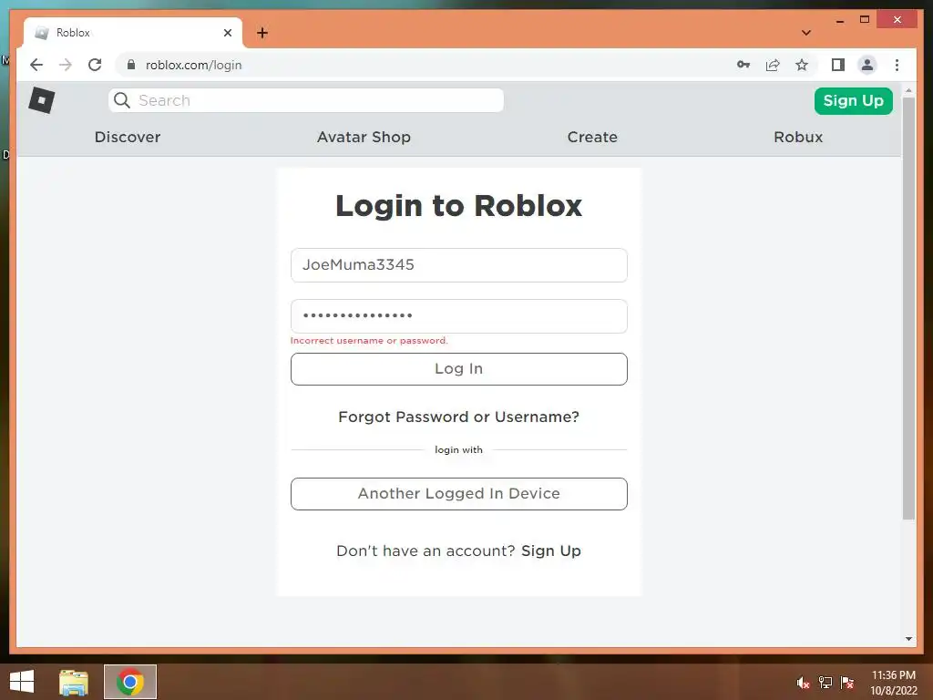Image resolution: width=933 pixels, height=700 pixels.
Task: Click the Chrome taskbar icon
Action: [x=130, y=682]
